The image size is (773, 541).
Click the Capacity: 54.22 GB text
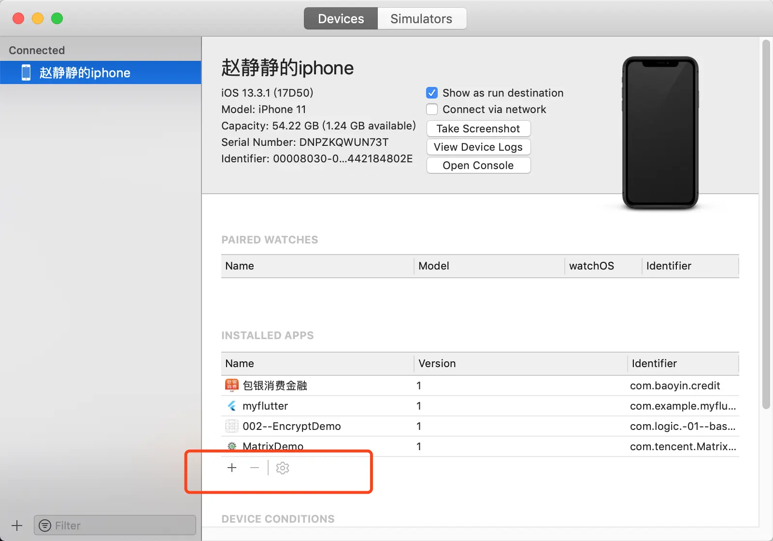tap(318, 126)
